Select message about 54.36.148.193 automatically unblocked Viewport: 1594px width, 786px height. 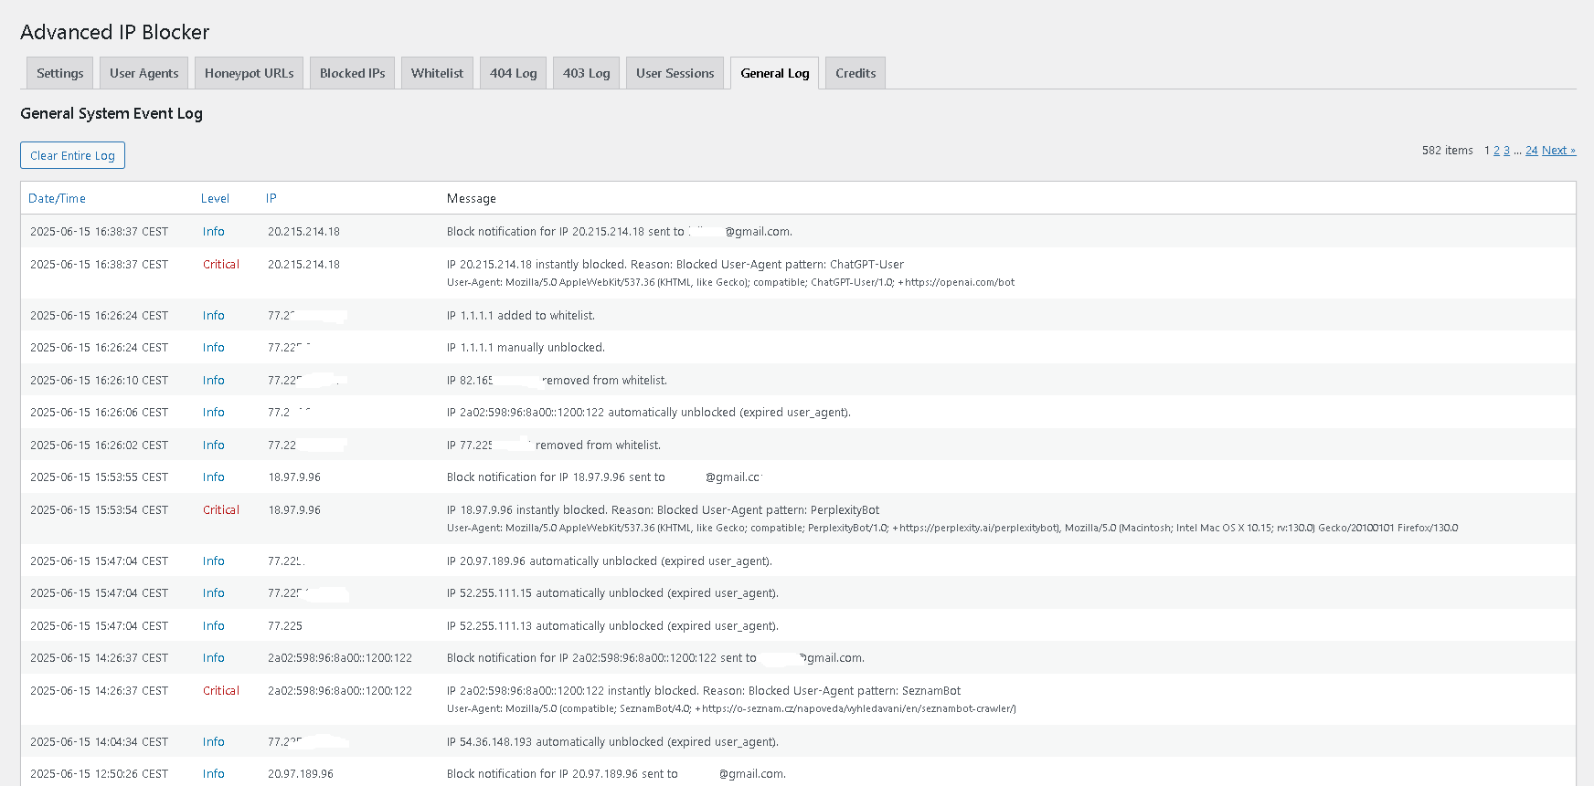612,742
